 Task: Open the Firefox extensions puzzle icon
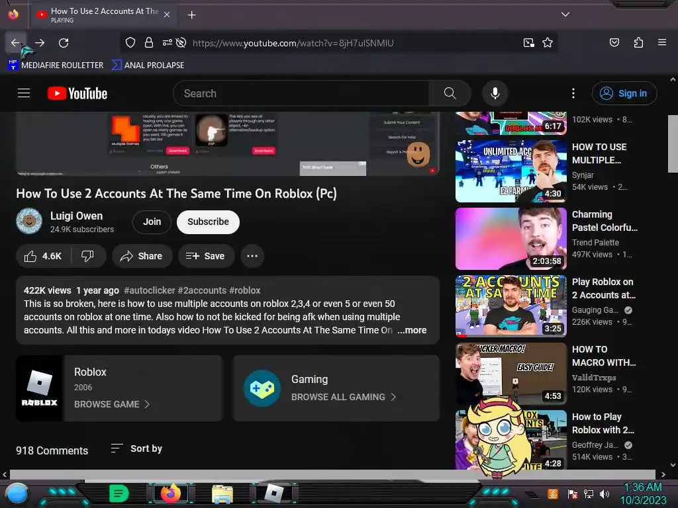click(638, 42)
